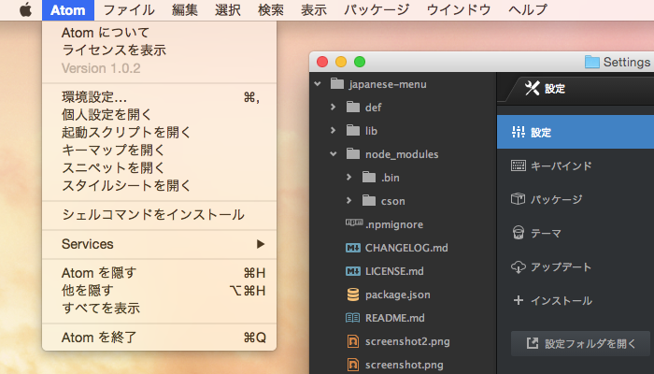Open the ヘルプ menu
This screenshot has width=654, height=374.
[528, 9]
